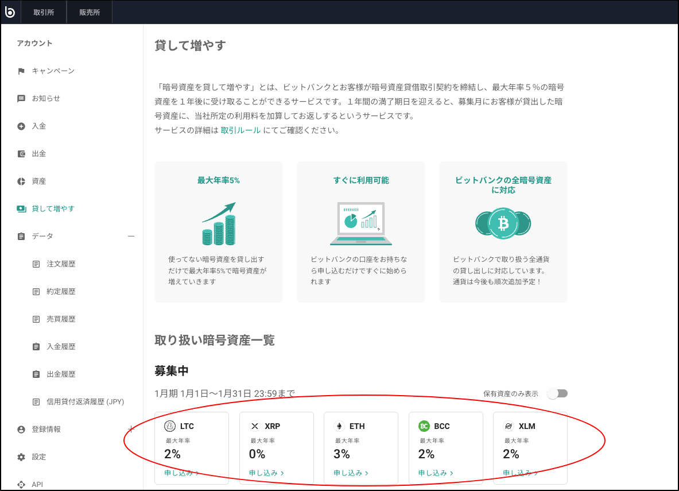Click the 2% rate on the XLM card
679x491 pixels.
[511, 454]
